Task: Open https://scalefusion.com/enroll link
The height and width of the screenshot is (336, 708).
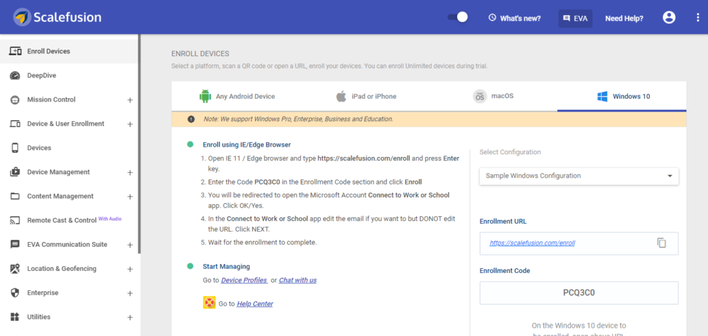Action: [x=532, y=243]
